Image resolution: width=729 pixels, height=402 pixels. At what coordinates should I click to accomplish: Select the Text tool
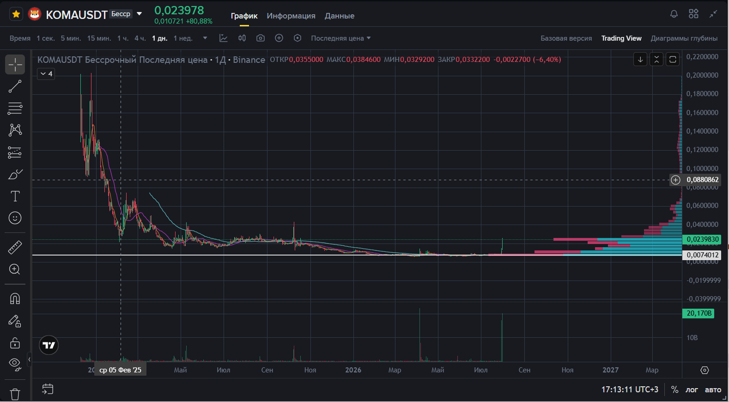click(15, 196)
